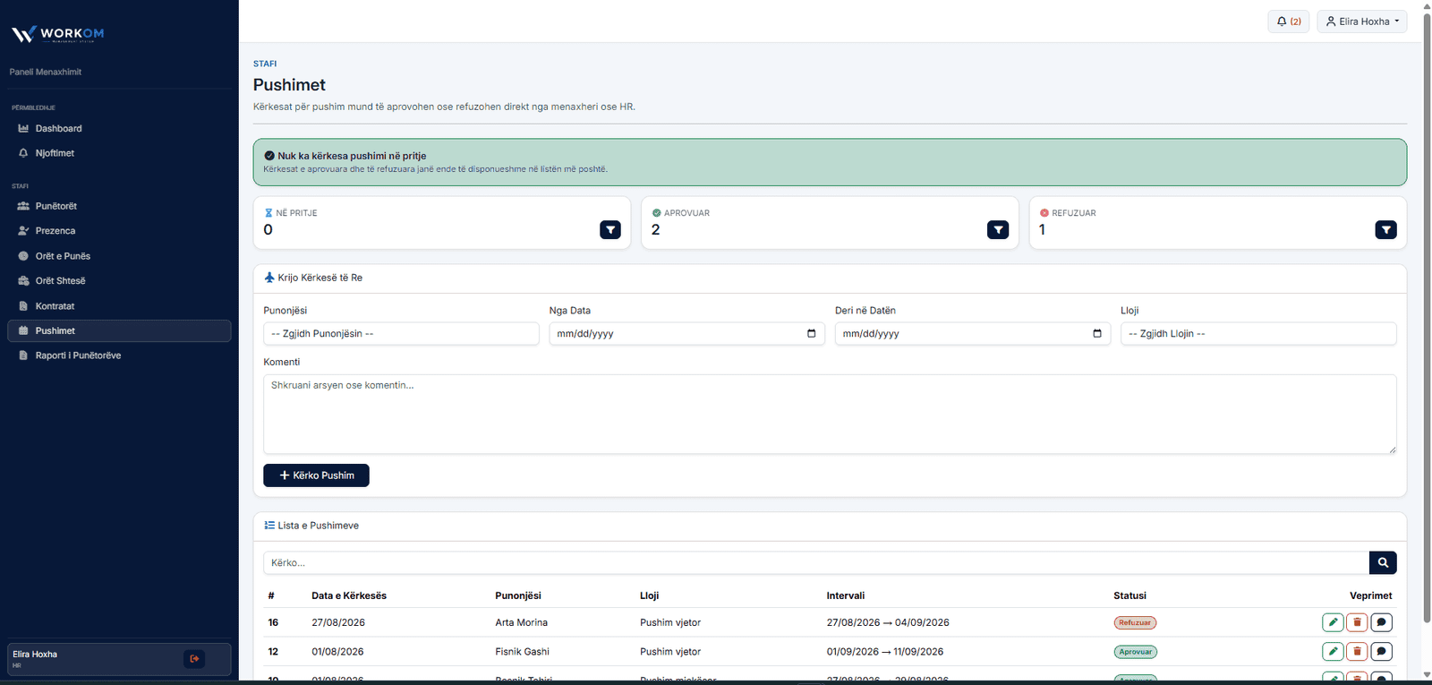Click the interval 01/09/2026 → 11/09/2026
Image resolution: width=1432 pixels, height=685 pixels.
pos(885,652)
